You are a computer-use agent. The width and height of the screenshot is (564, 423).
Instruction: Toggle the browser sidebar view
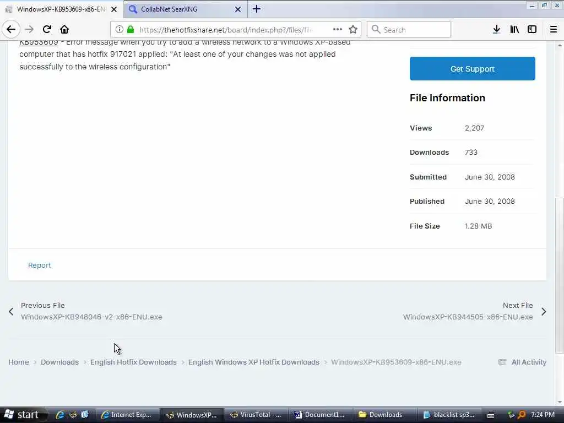(532, 30)
